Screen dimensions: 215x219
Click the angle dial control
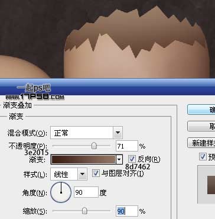click(x=61, y=192)
